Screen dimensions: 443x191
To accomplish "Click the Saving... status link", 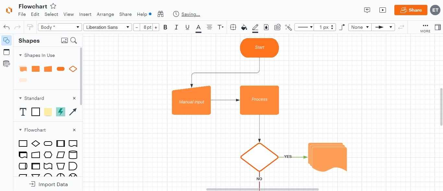I will (x=191, y=14).
